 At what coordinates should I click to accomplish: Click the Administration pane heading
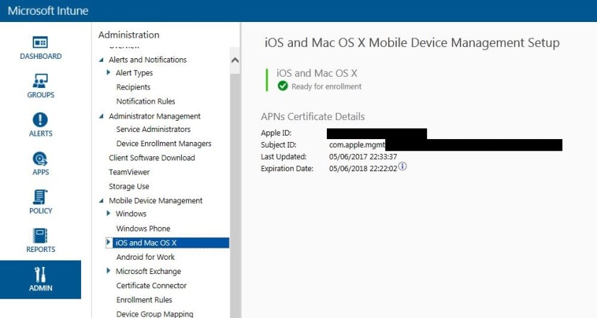coord(129,35)
